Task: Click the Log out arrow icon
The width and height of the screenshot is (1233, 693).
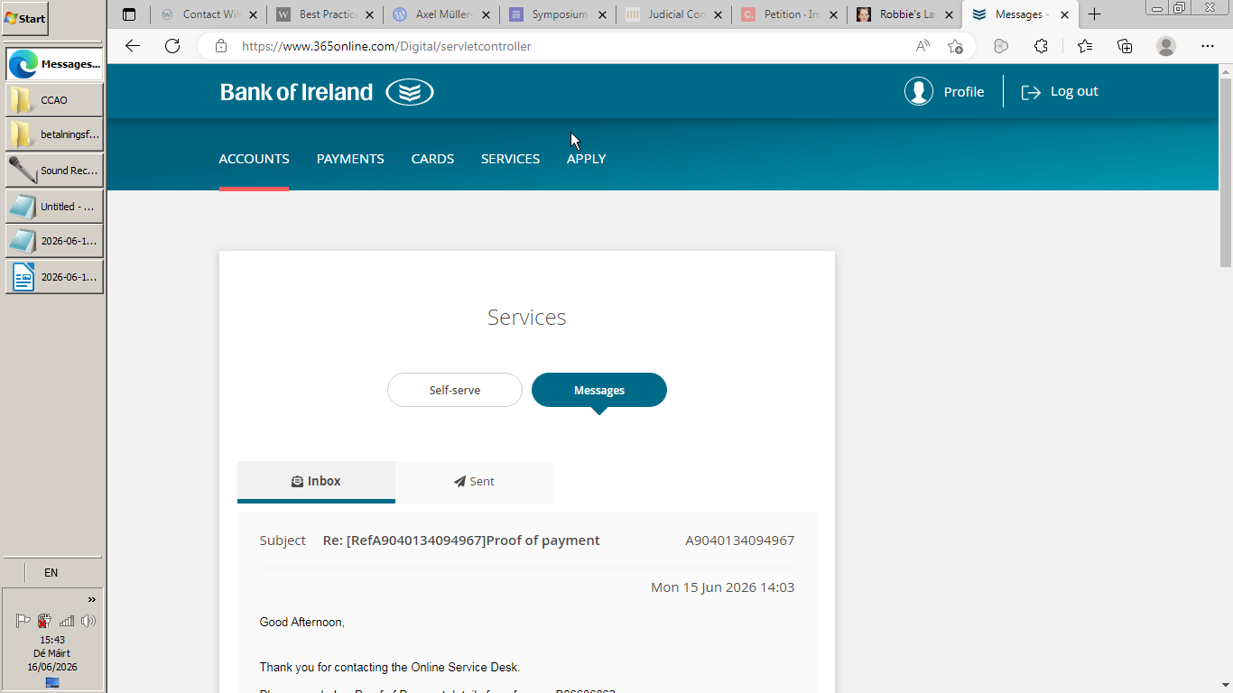Action: (1031, 92)
